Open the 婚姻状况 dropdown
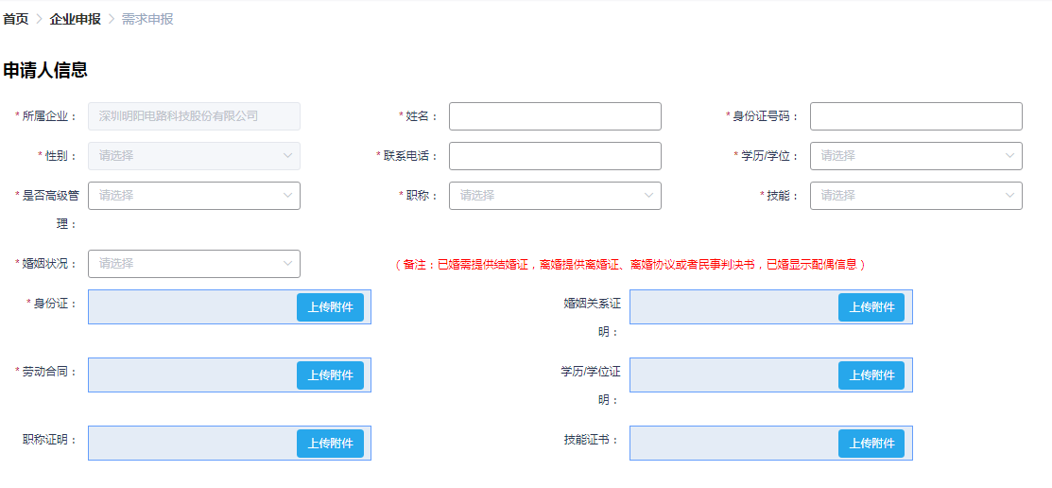Viewport: 1052px width, 488px height. pyautogui.click(x=194, y=264)
